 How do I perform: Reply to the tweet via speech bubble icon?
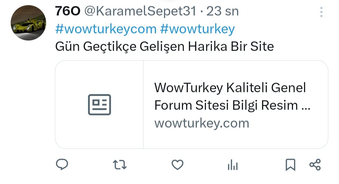62,165
